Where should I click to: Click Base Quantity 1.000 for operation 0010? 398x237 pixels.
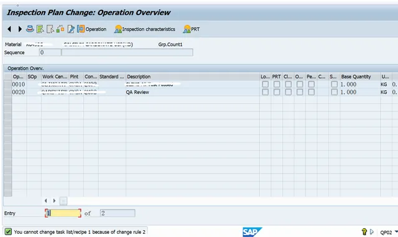point(360,85)
